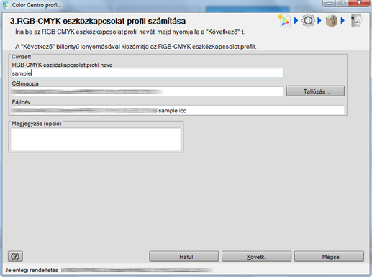Click the RGB-CMYK eszközkapcsolat profil neve label
This screenshot has height=277, width=372.
coord(62,65)
